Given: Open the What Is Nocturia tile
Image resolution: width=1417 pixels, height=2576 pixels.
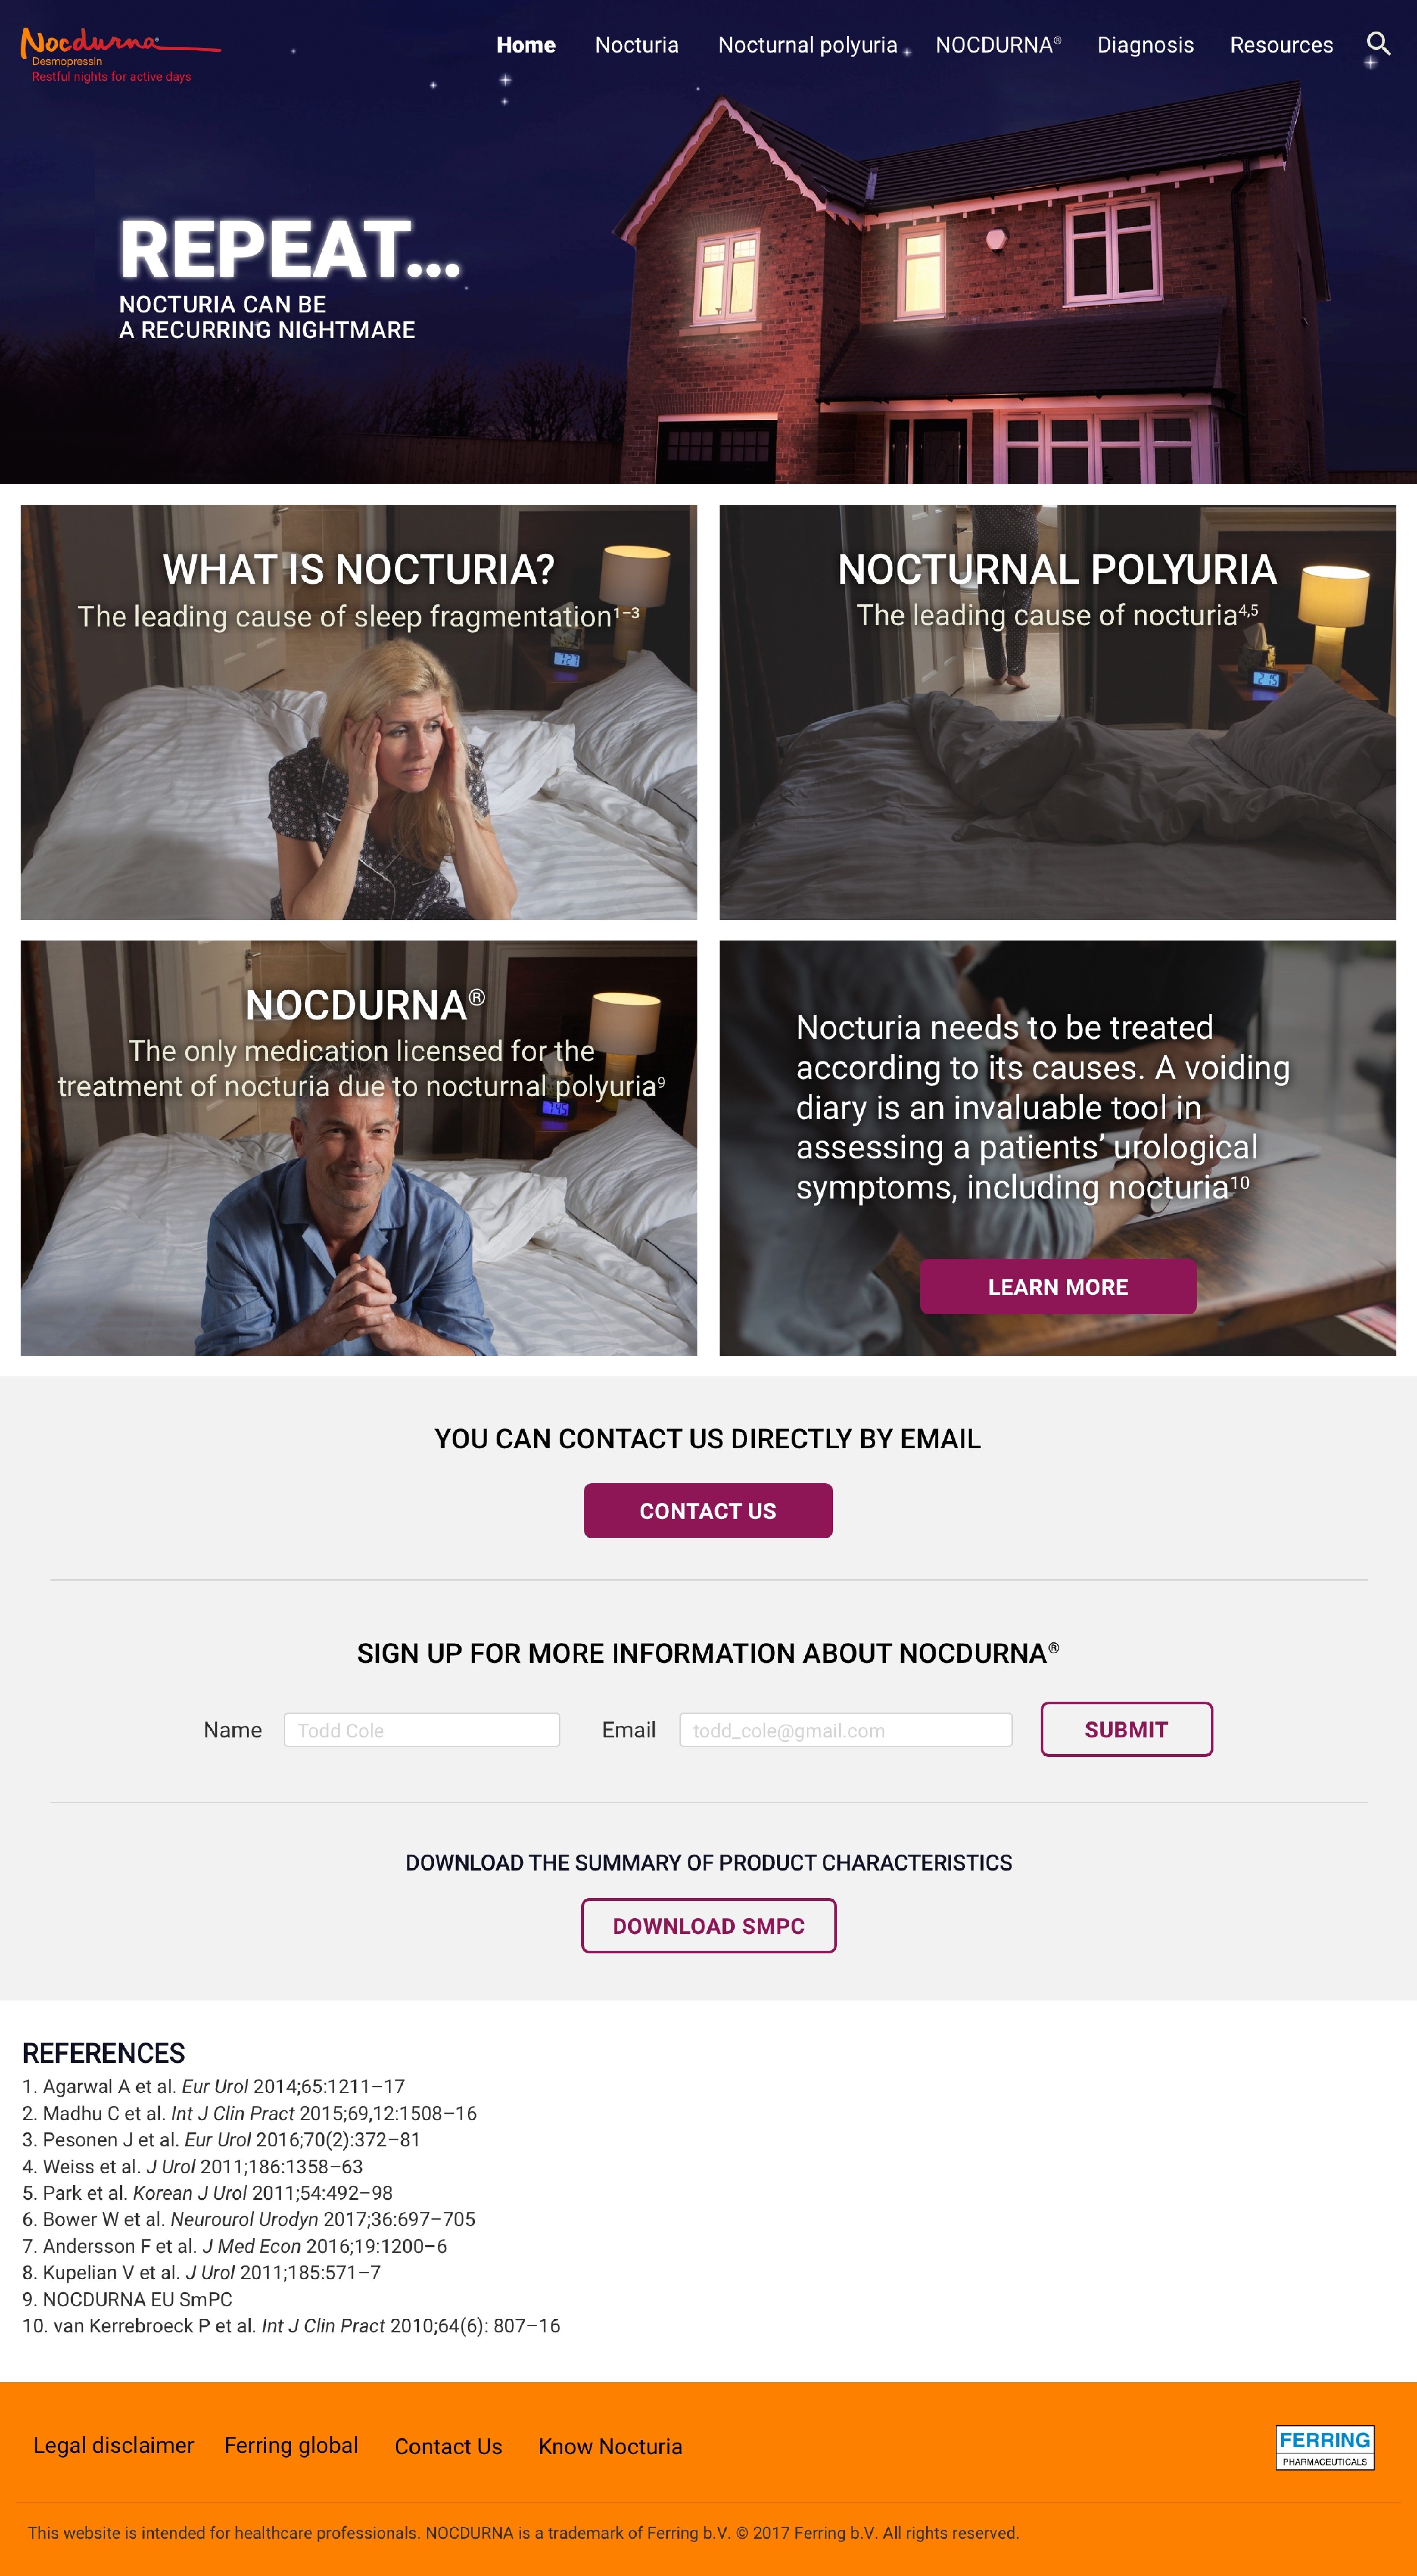Looking at the screenshot, I should coord(359,712).
